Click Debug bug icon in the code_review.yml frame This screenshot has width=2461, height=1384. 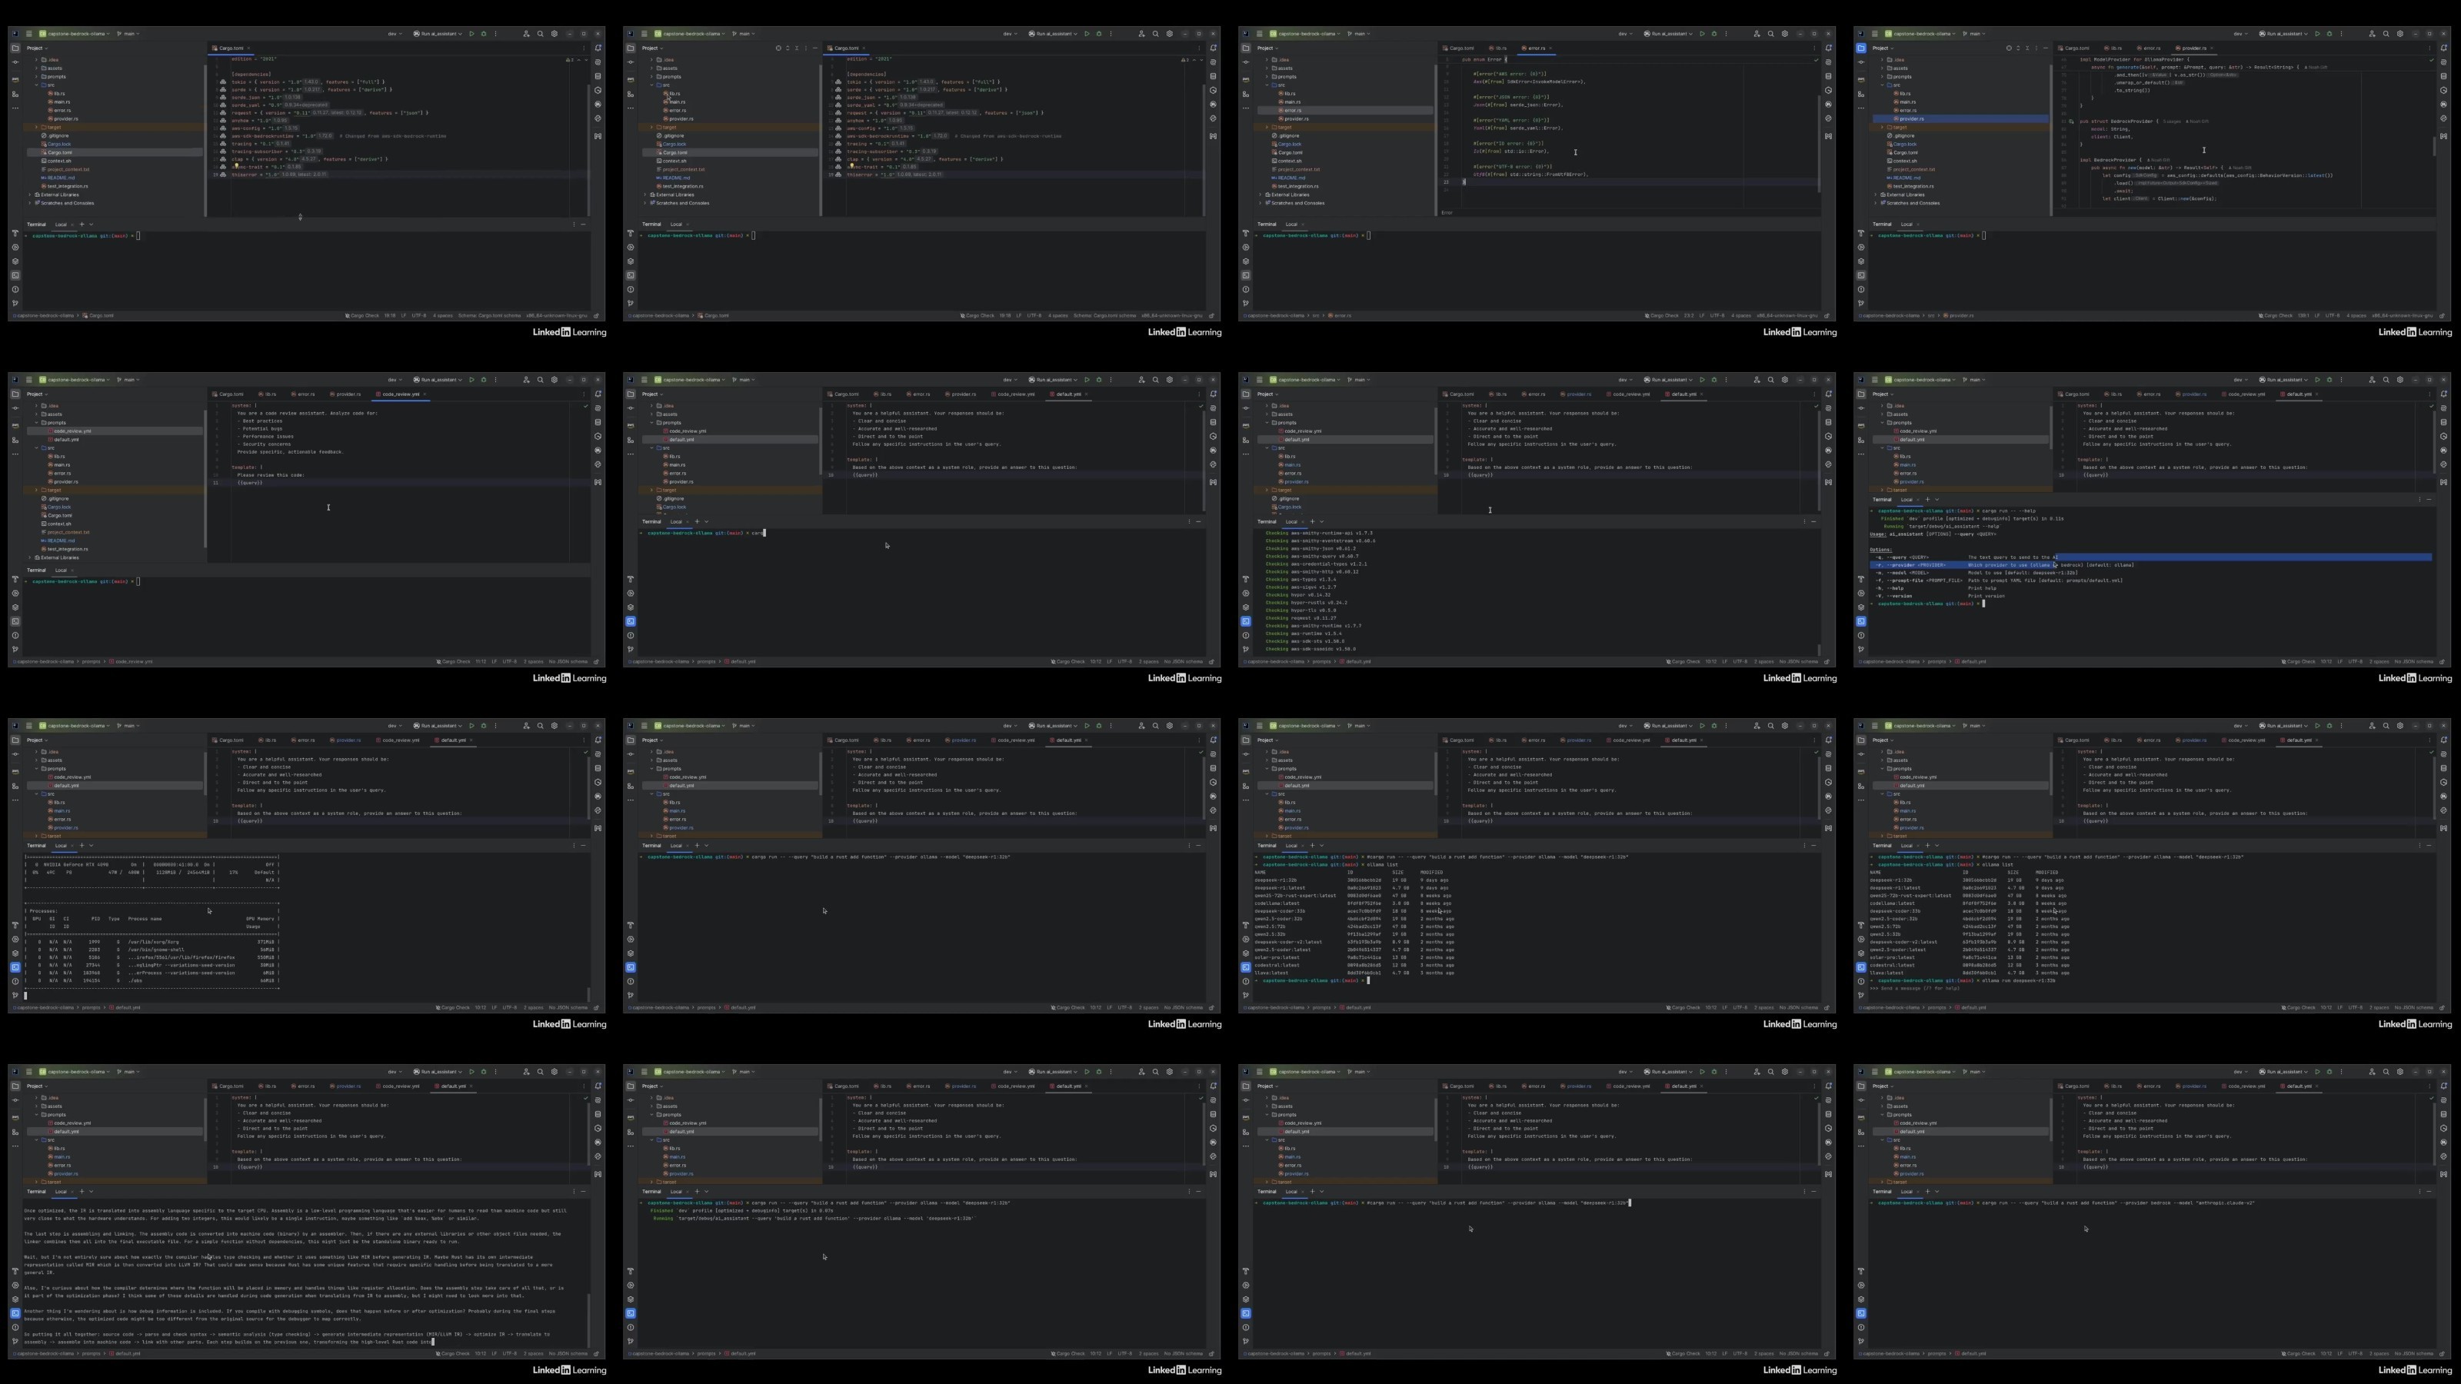(x=484, y=379)
